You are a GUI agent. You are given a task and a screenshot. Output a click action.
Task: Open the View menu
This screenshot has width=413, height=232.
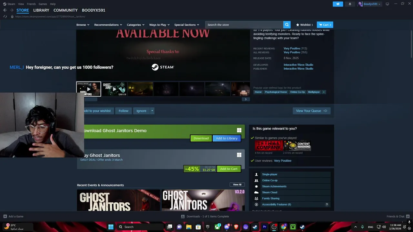point(21,4)
